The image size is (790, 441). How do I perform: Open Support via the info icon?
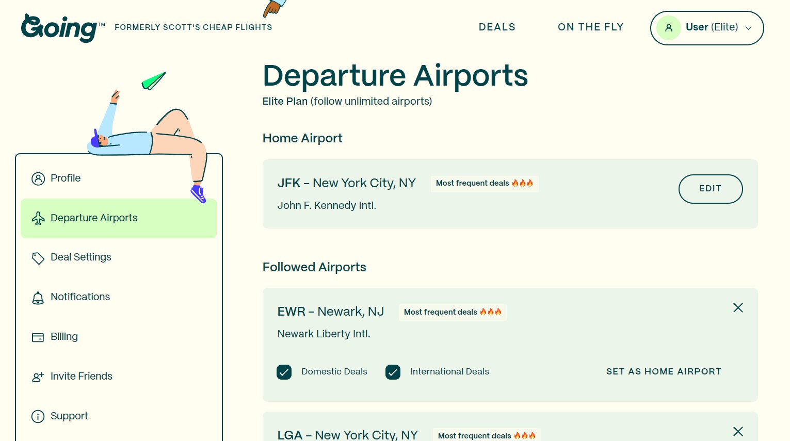click(x=38, y=416)
